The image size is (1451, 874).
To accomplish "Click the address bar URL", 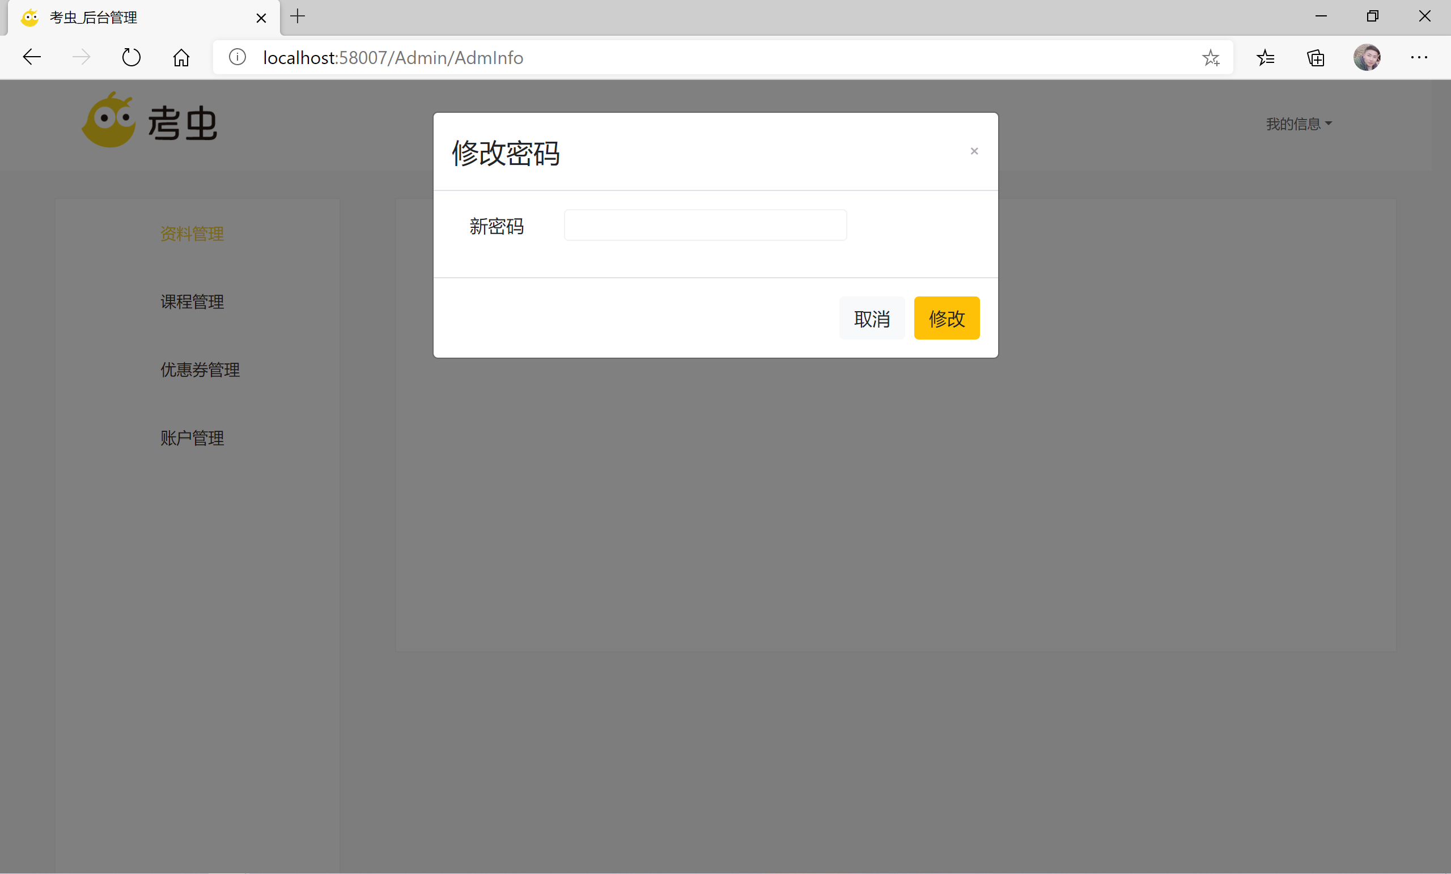I will click(x=393, y=58).
